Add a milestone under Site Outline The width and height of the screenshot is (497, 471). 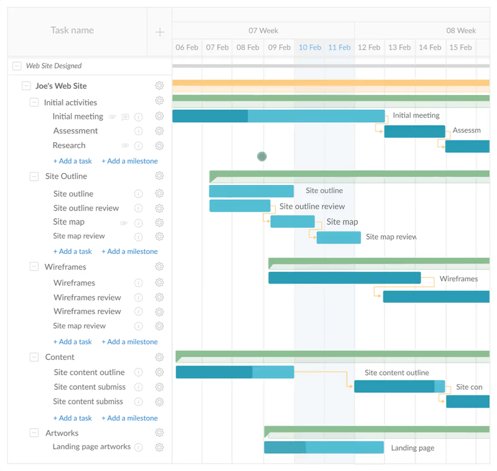(x=130, y=251)
